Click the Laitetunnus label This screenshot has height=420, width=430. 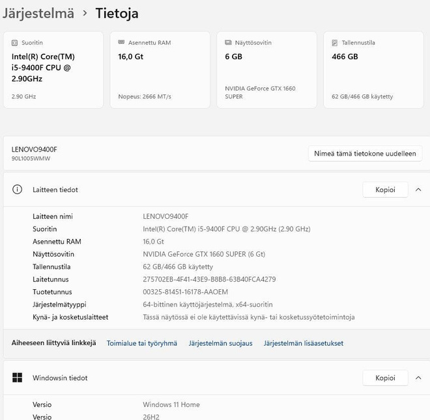coord(50,279)
